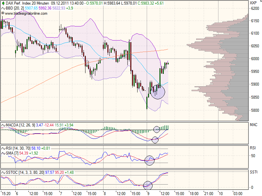Click the green candlestick icon beside DAX Perf. Index
Viewport: 262px width, 196px height.
(x=3, y=3)
